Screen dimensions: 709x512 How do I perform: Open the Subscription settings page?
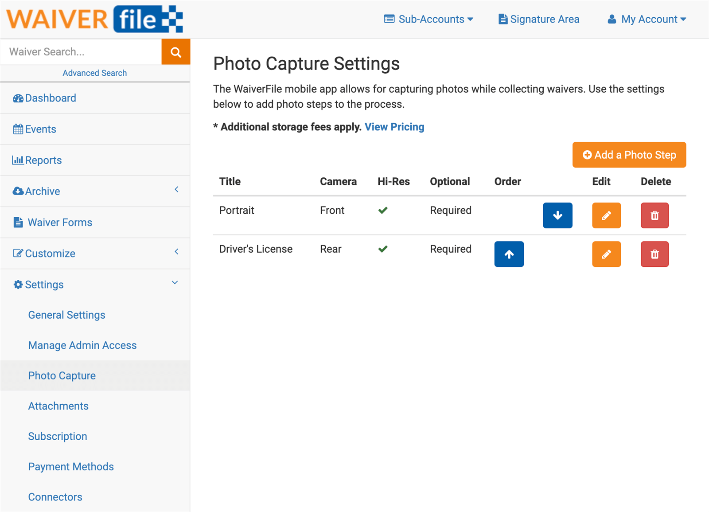(57, 436)
